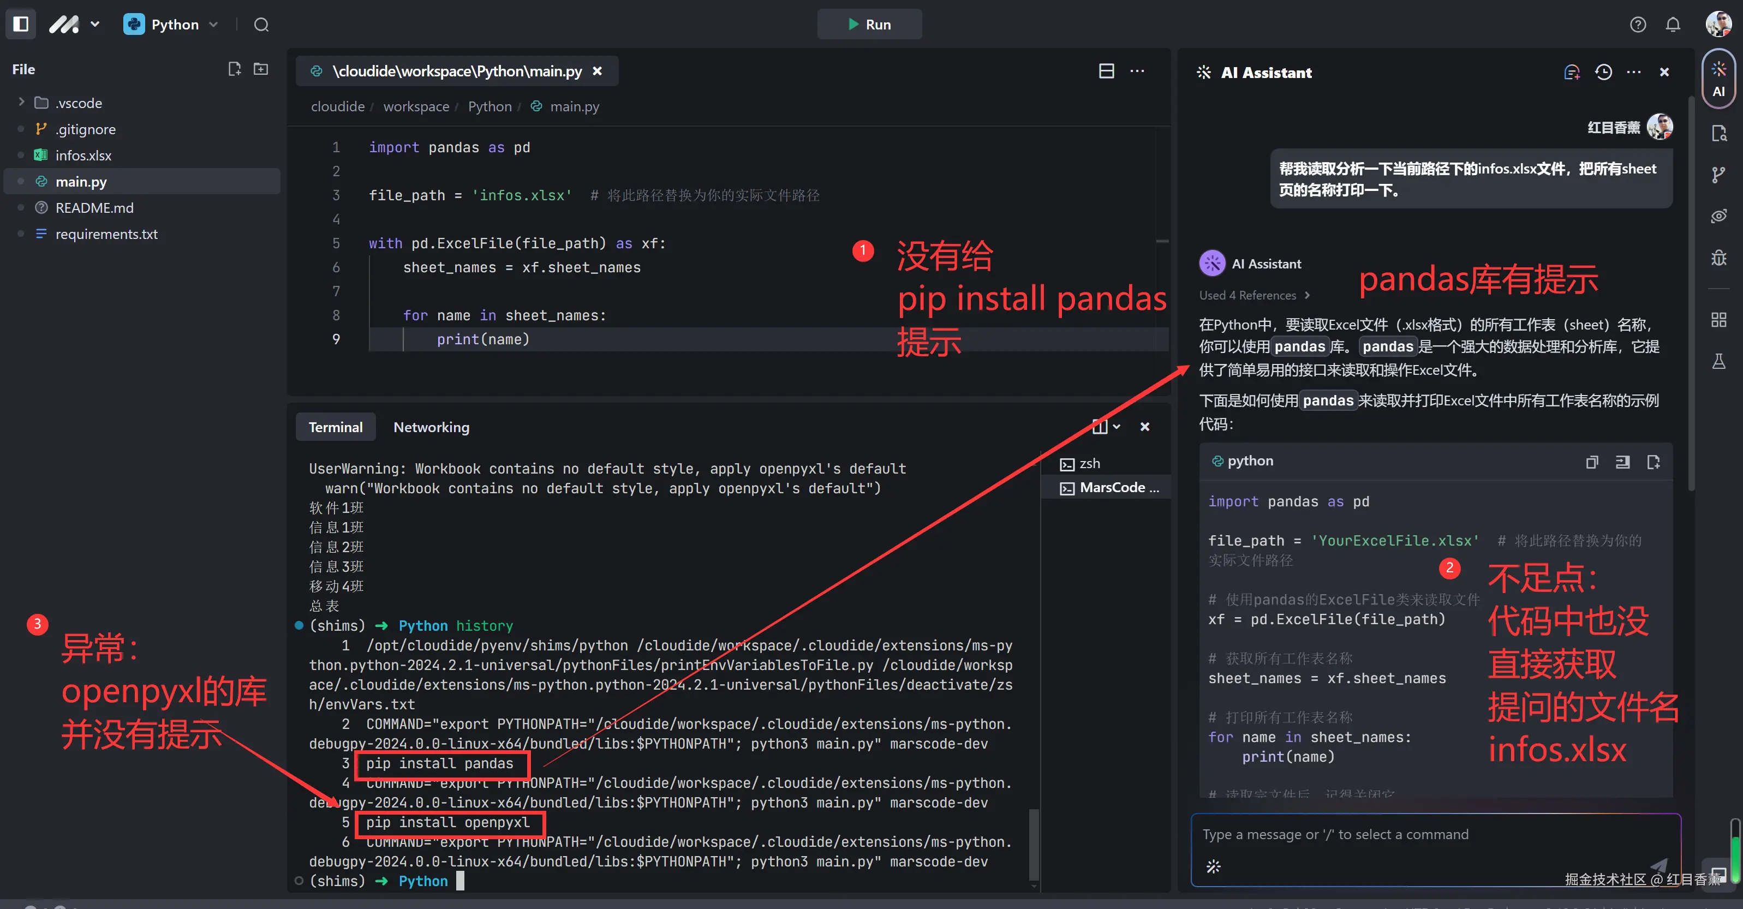Open the debug bug icon in sidebar
1743x909 pixels.
(x=1718, y=258)
